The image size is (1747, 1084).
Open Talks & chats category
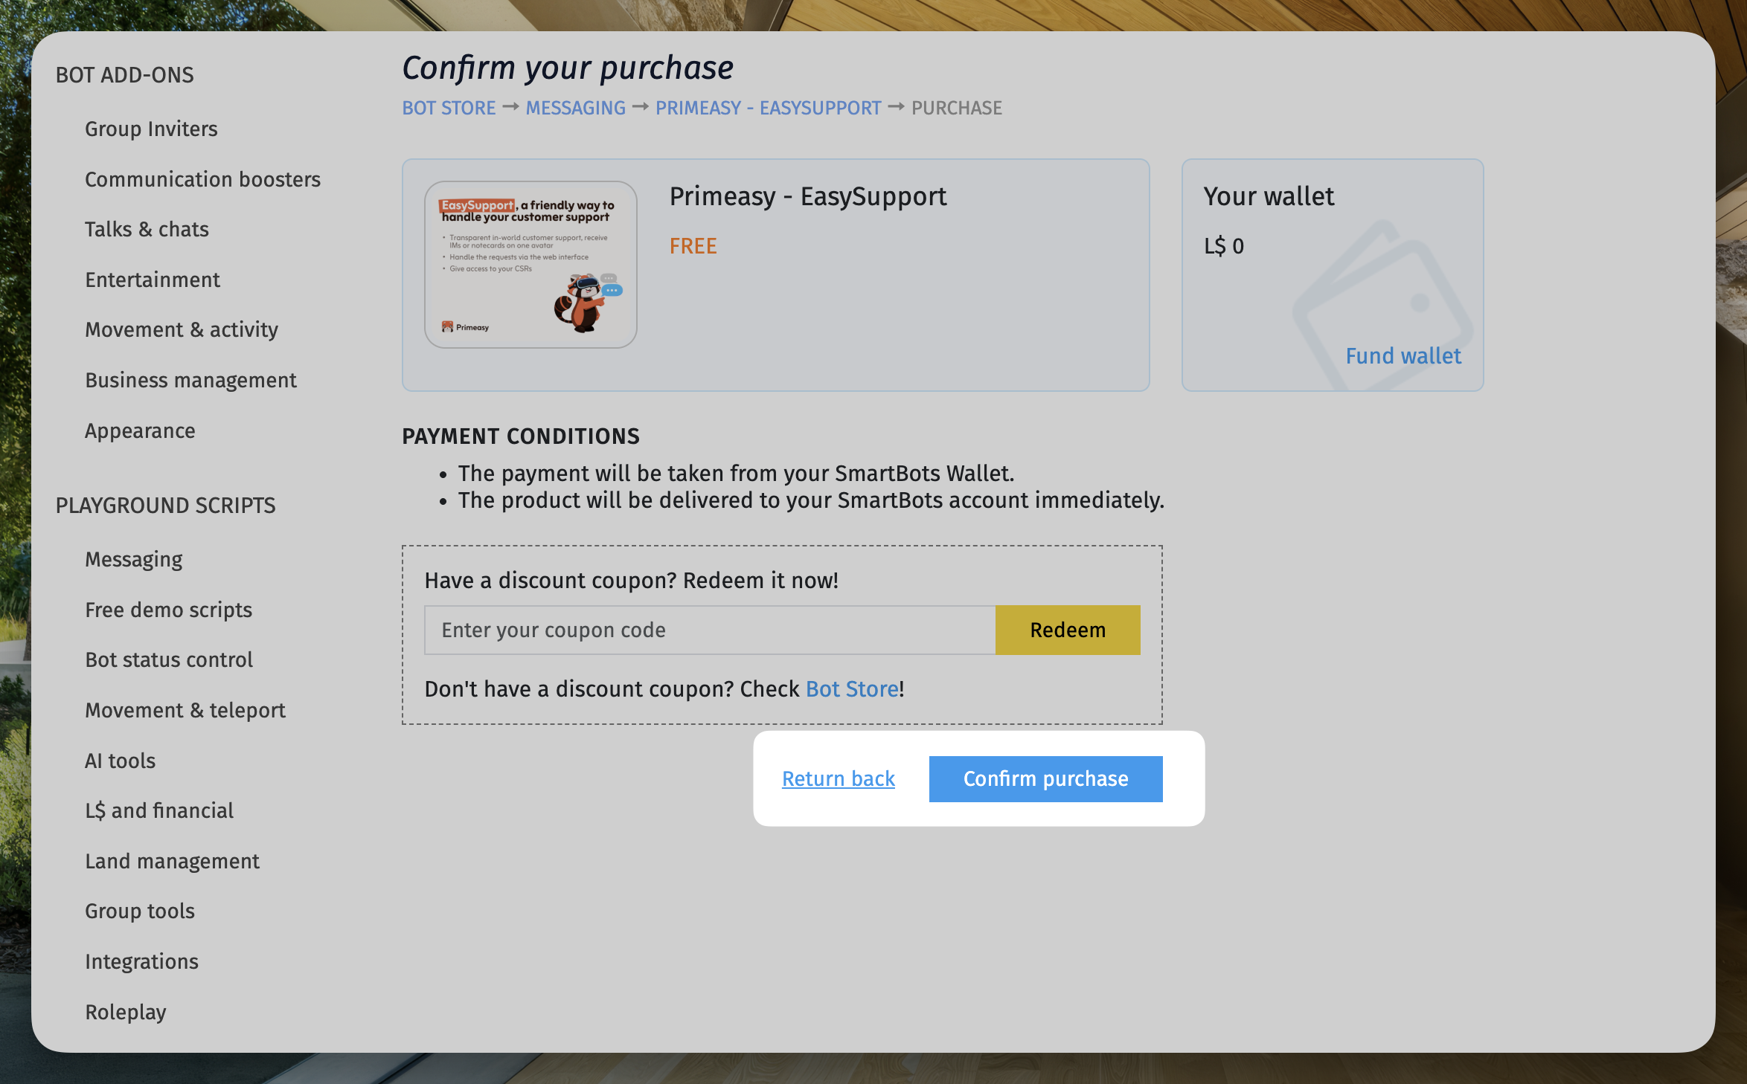[x=147, y=230]
